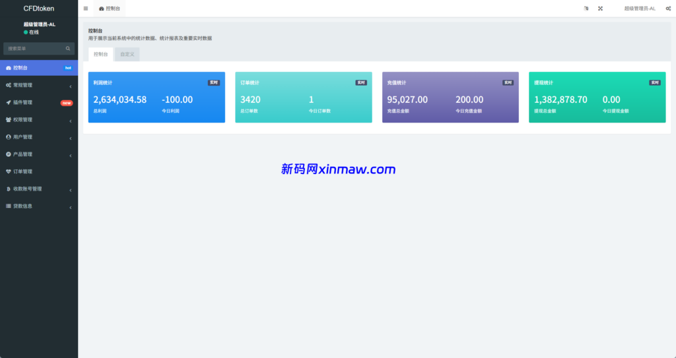
Task: Click recharge total value 95,027.00
Action: click(407, 100)
